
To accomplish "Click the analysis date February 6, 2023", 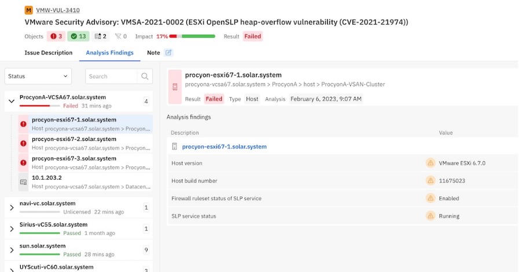I will point(326,99).
